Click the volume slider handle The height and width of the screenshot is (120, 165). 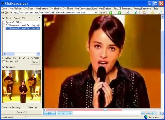[153, 113]
